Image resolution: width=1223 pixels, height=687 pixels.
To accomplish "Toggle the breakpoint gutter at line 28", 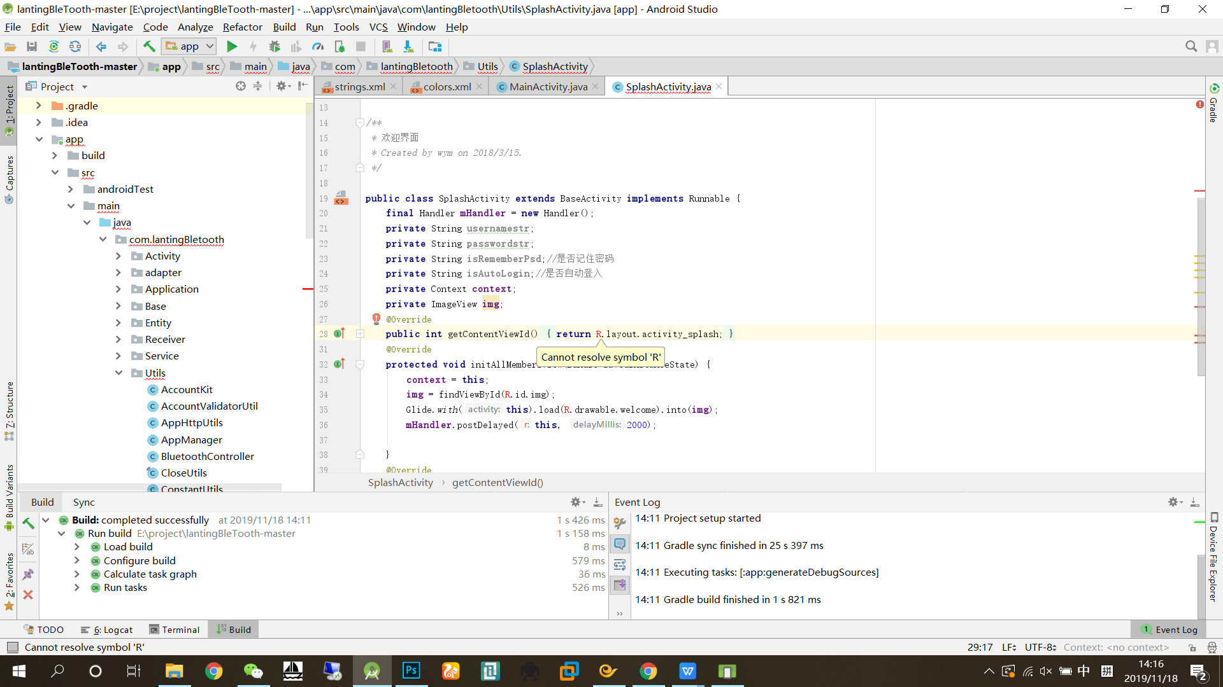I will point(350,334).
